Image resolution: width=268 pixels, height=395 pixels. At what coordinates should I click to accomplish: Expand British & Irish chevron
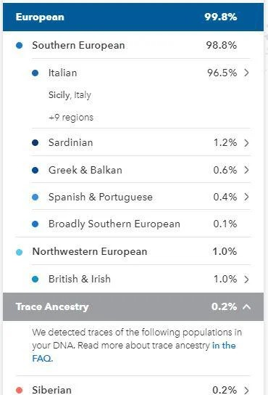tap(246, 279)
